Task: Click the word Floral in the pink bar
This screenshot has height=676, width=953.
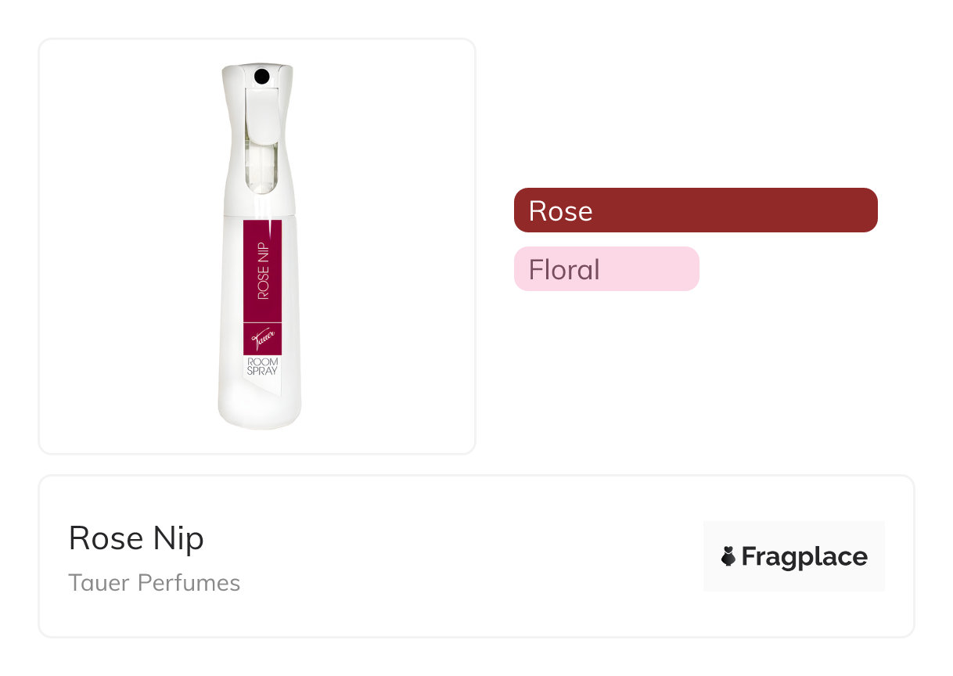Action: pyautogui.click(x=564, y=269)
